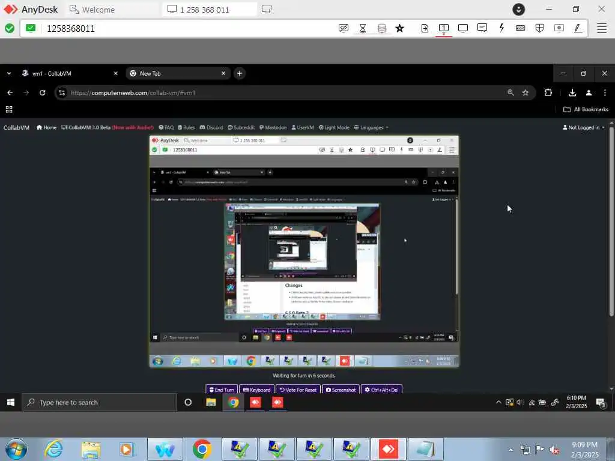Image resolution: width=615 pixels, height=461 pixels.
Task: View site information icon in Chrome address bar
Action: pos(62,93)
